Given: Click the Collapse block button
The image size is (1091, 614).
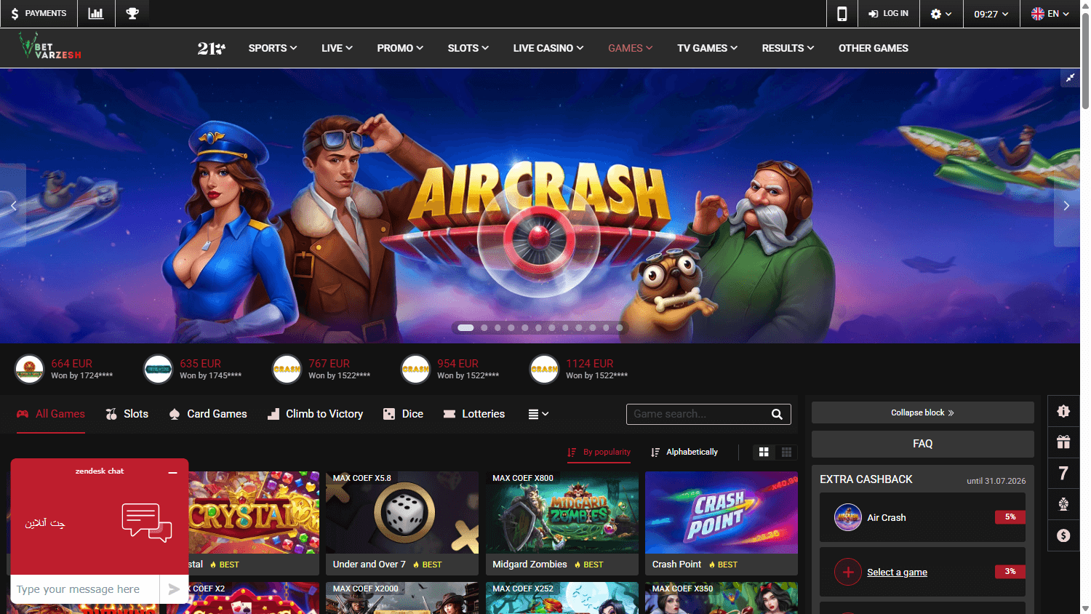Looking at the screenshot, I should tap(922, 412).
